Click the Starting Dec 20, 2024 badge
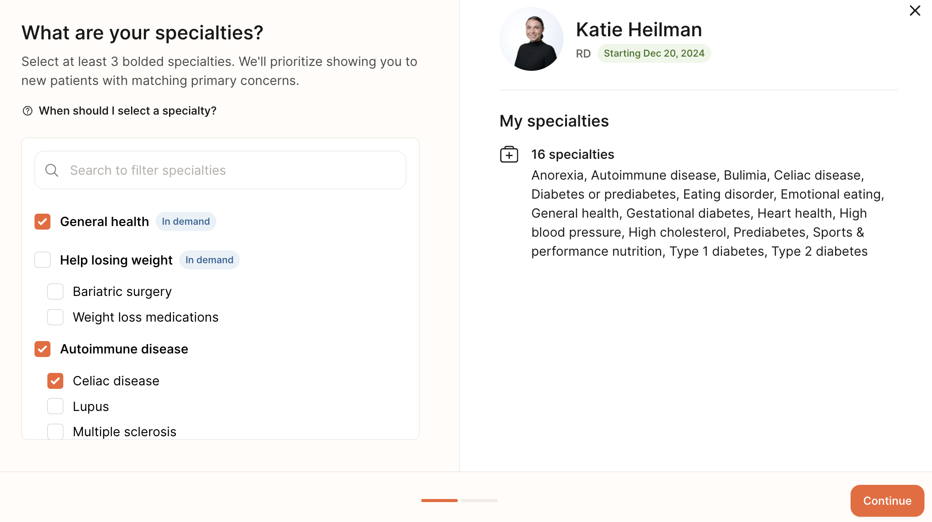Viewport: 932px width, 522px height. coord(654,54)
